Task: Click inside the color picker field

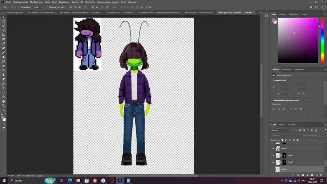Action: pos(298,41)
